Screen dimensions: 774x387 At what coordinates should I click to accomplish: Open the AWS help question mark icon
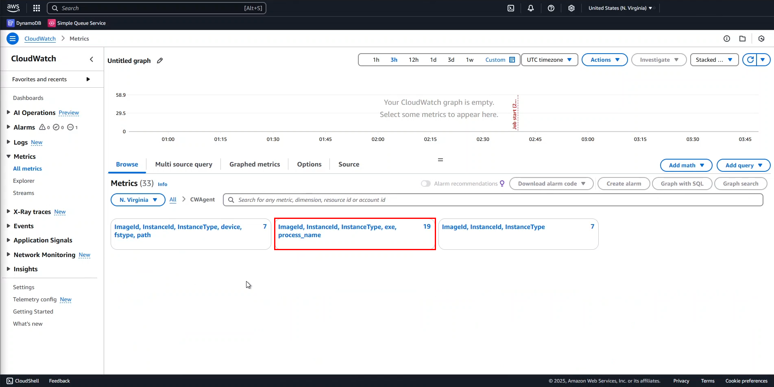point(551,8)
